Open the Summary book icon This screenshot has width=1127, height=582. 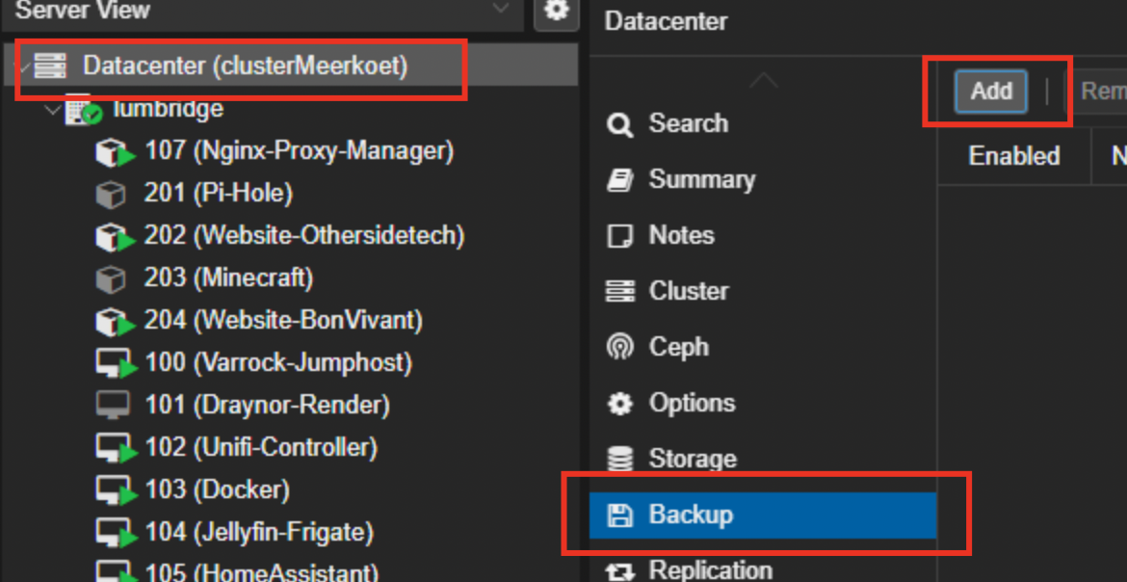(619, 180)
